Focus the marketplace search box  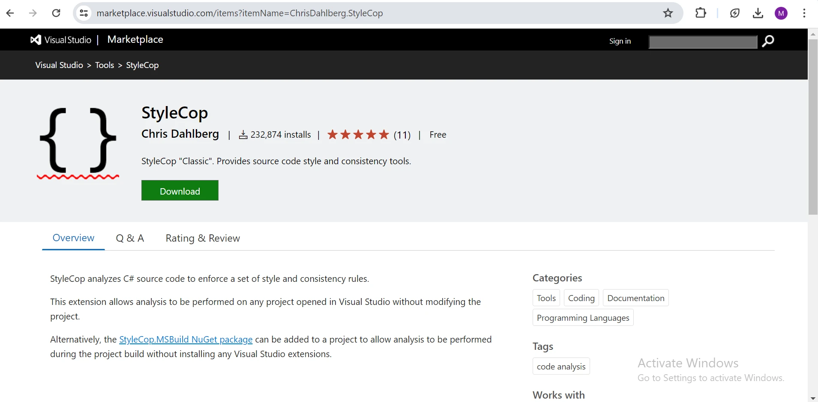coord(703,42)
